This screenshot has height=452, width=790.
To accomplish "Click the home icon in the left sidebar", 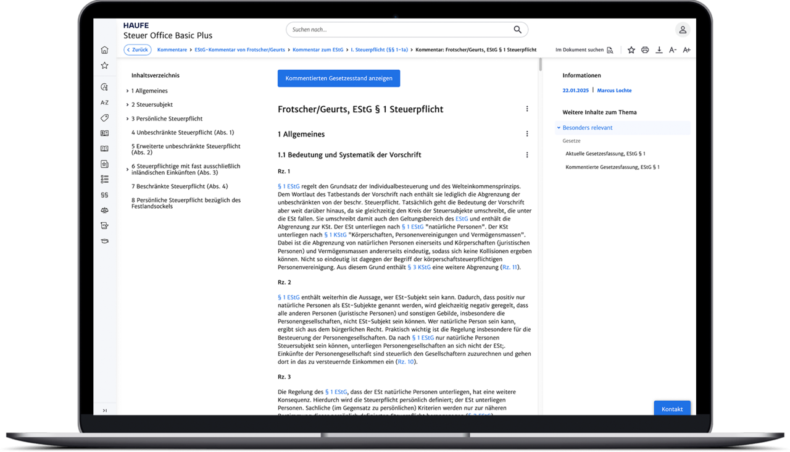I will point(104,50).
